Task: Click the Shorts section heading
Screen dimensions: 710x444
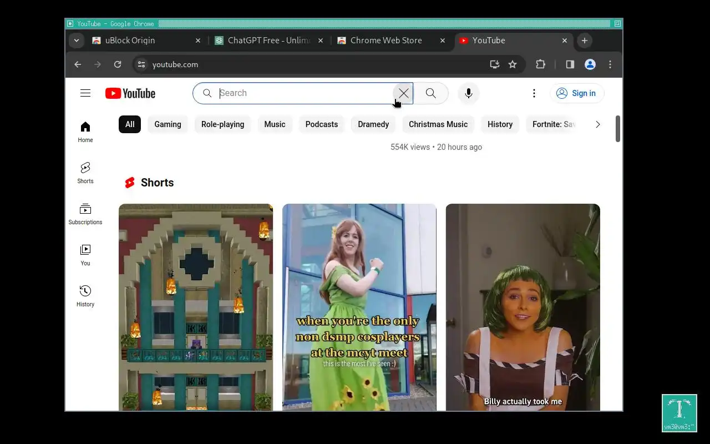Action: point(157,183)
